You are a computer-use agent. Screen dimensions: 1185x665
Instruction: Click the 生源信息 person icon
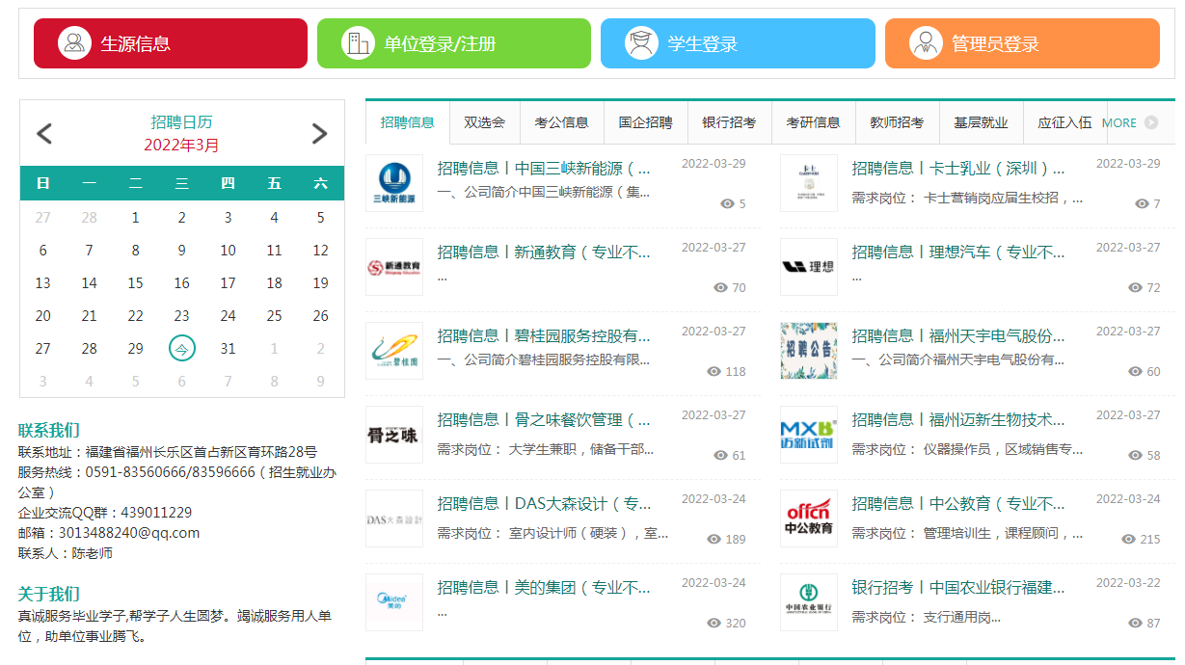pos(74,43)
